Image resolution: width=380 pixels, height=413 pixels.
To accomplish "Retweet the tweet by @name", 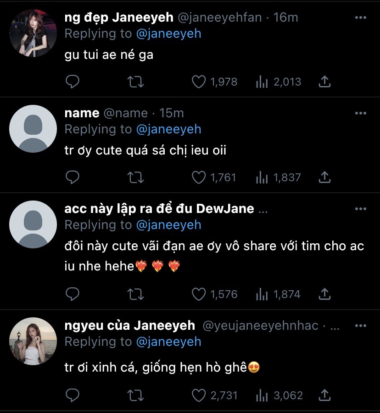I will pyautogui.click(x=135, y=177).
